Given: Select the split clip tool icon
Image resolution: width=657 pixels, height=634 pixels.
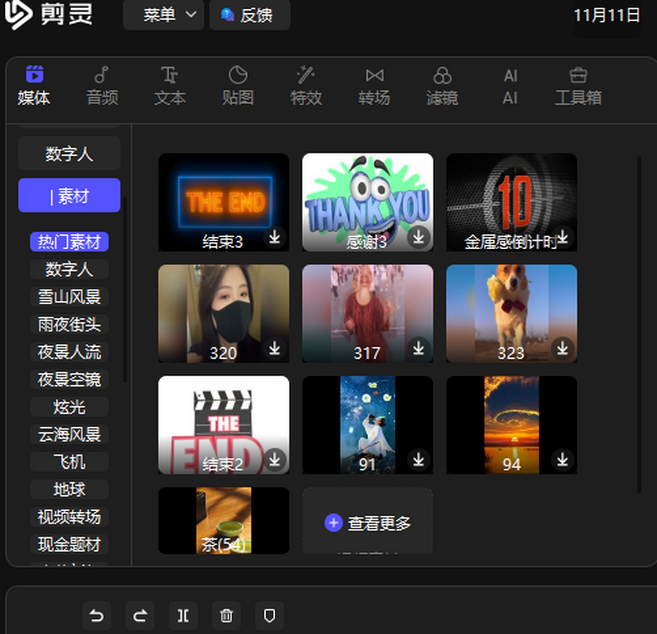Looking at the screenshot, I should pos(183,616).
